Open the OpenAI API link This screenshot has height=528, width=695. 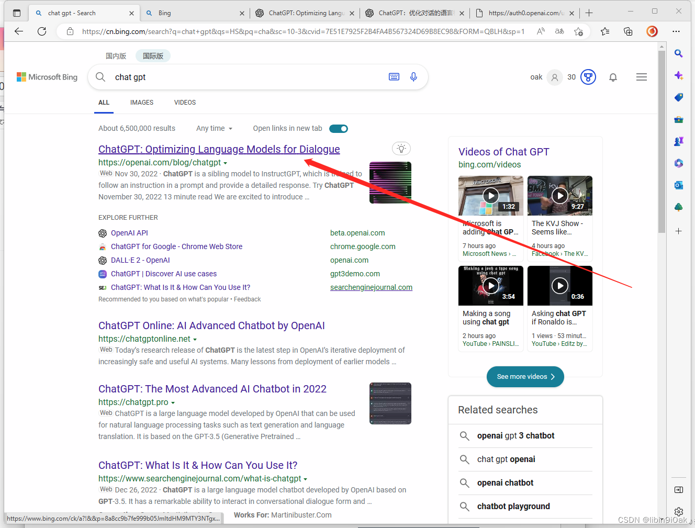pos(129,233)
